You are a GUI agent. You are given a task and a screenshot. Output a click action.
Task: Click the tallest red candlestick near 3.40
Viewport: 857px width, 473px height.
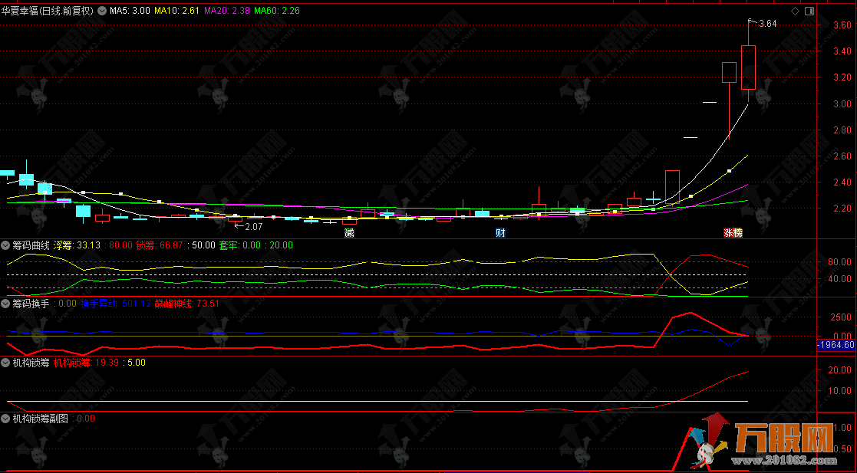pyautogui.click(x=748, y=67)
